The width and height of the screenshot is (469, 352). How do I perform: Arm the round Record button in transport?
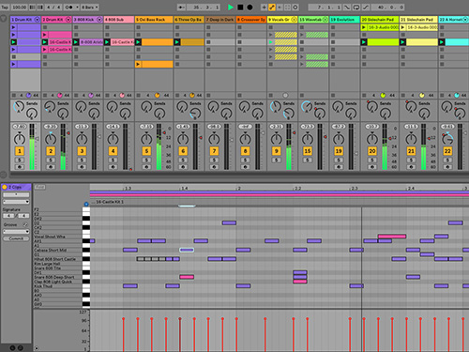(250, 8)
